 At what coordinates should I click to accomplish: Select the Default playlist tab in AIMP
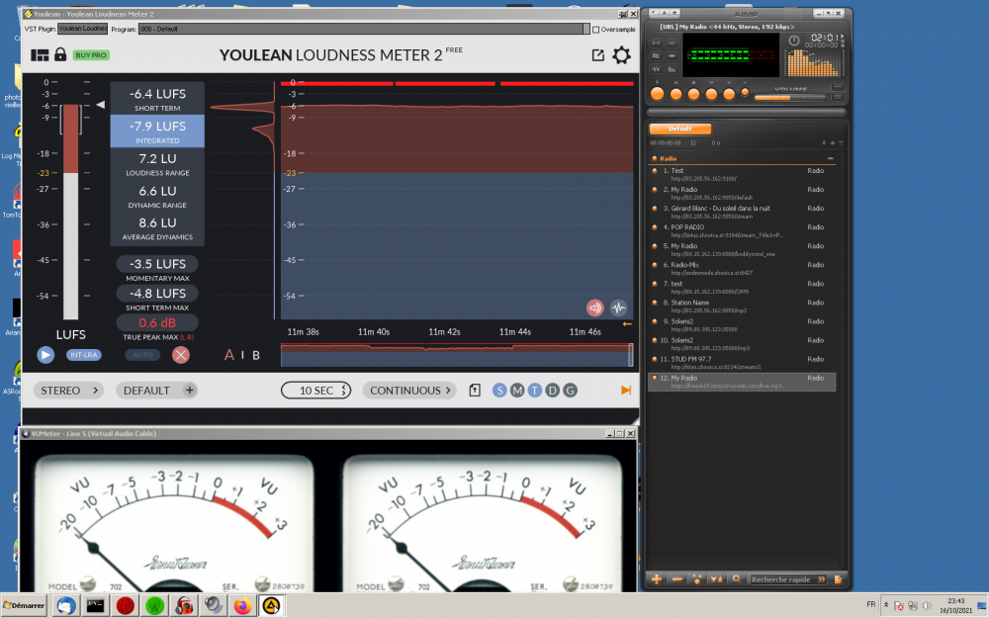pyautogui.click(x=680, y=129)
